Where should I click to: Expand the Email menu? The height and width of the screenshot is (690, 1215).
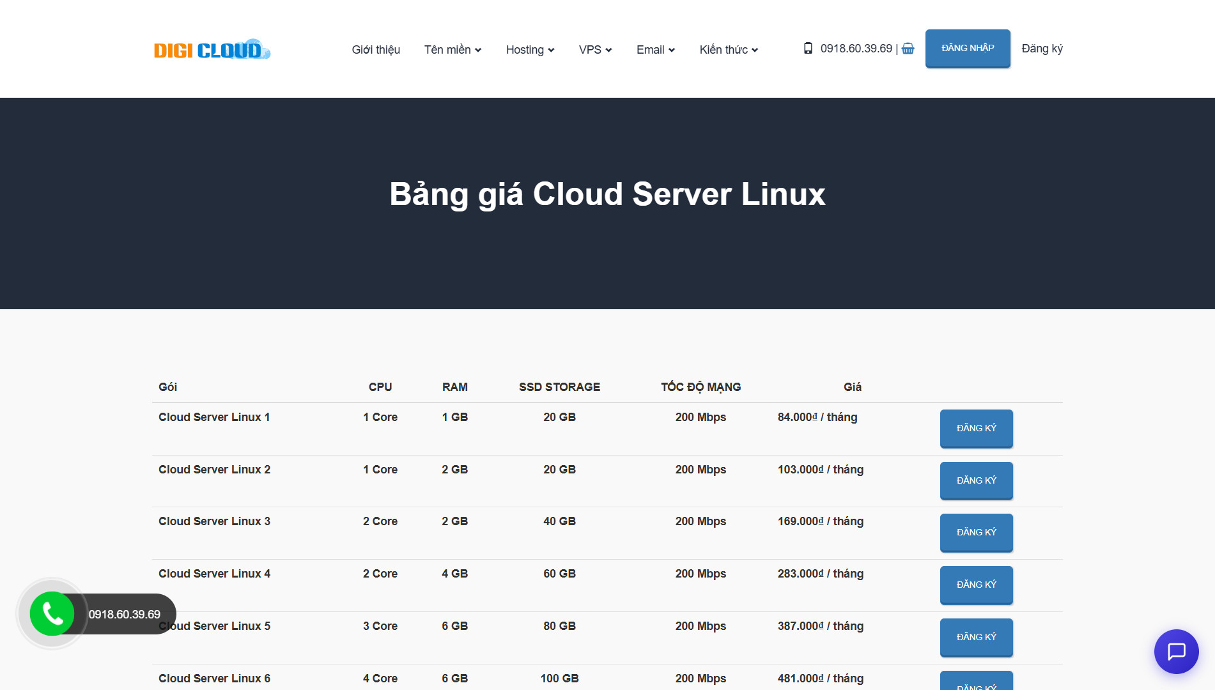point(656,50)
